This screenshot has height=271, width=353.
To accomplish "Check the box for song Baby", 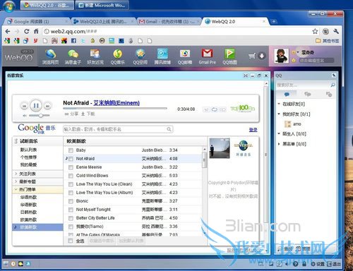I will point(71,150).
